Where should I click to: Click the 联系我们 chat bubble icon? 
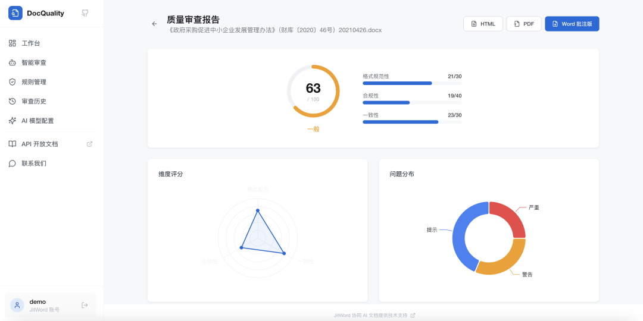pyautogui.click(x=13, y=163)
